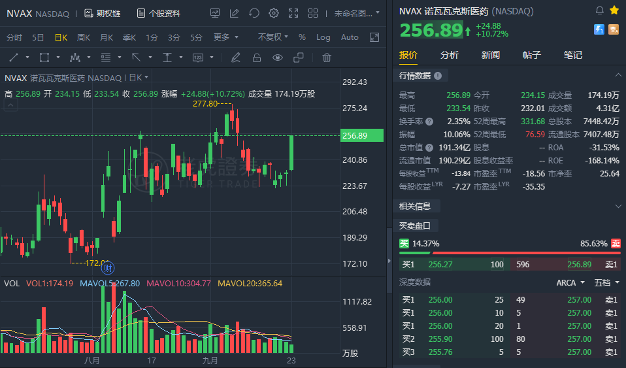Toggle Auto axis scaling
626x368 pixels.
click(350, 37)
